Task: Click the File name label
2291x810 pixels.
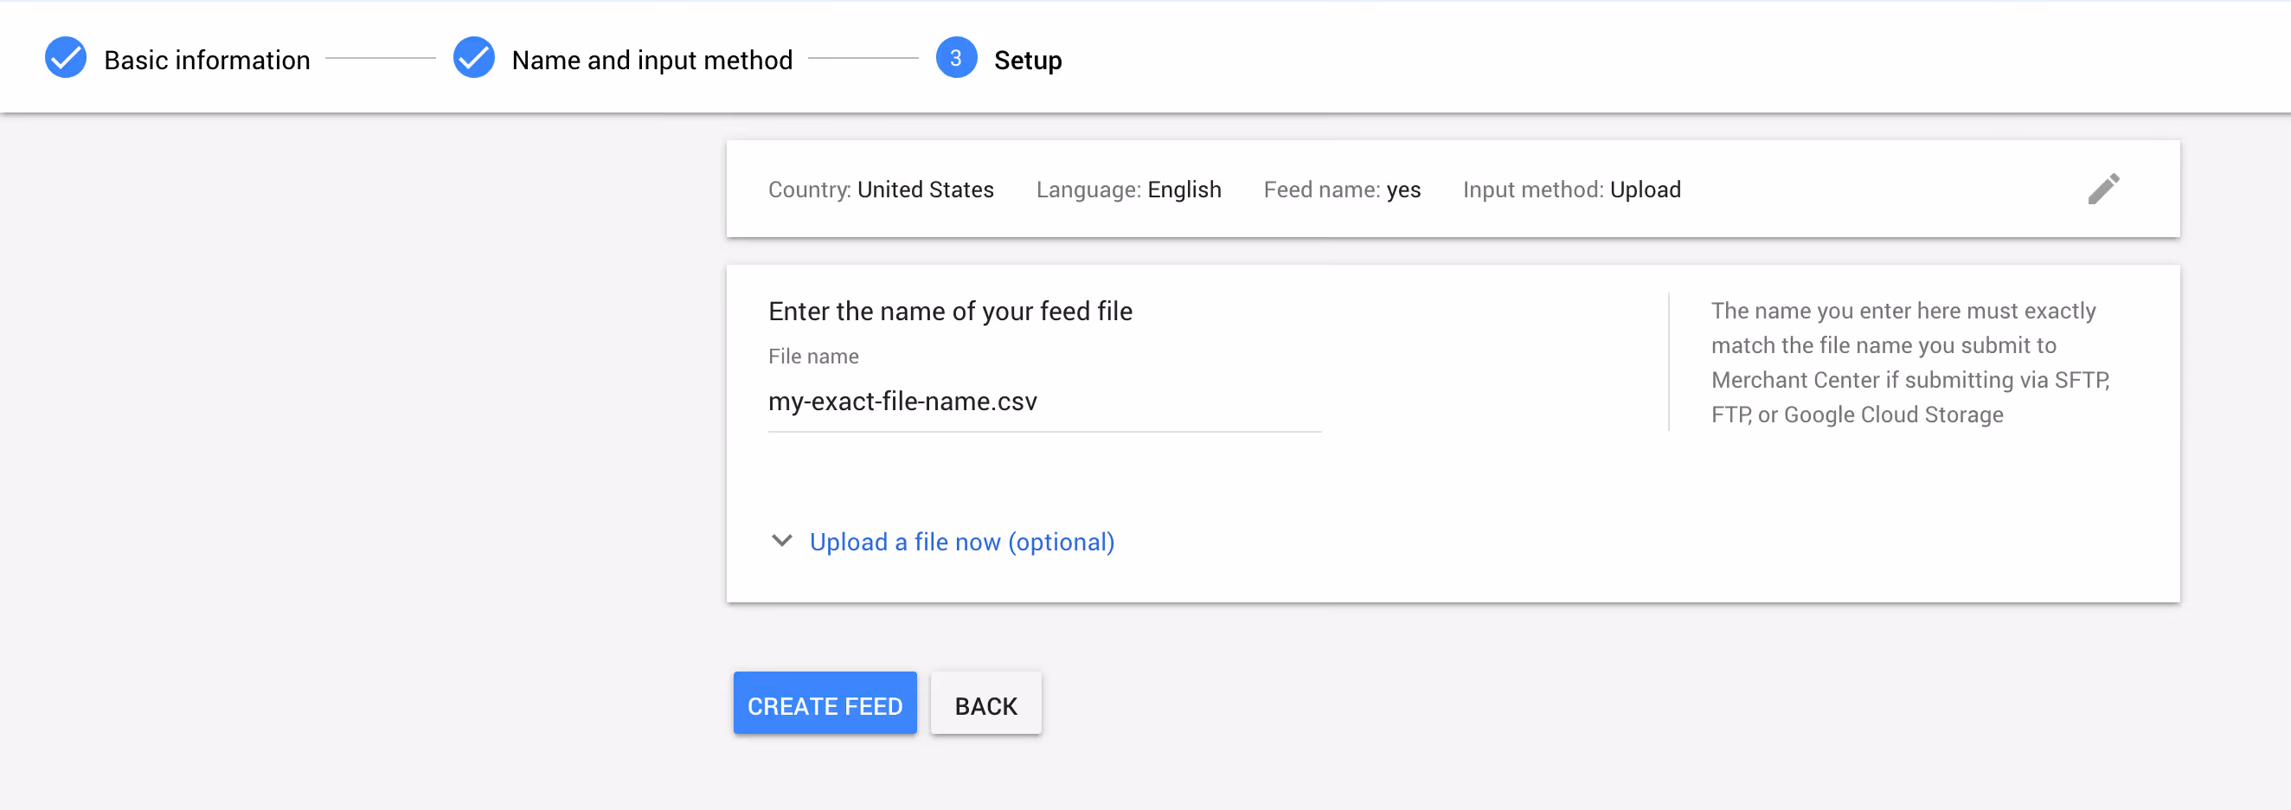Action: tap(813, 357)
